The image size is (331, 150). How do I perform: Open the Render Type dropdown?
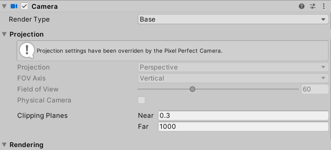(233, 19)
